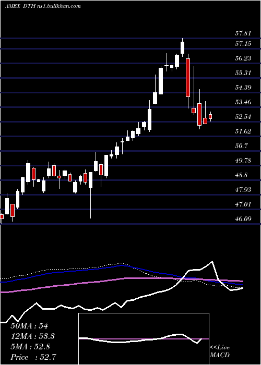Select the 49.78 price axis label
This screenshot has height=365, width=261.
tap(243, 161)
